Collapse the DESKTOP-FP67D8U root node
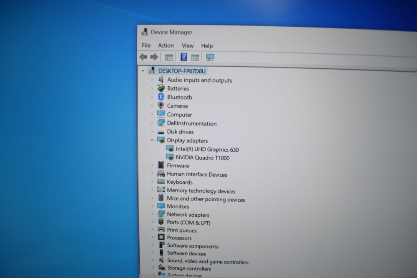The width and height of the screenshot is (417, 278). pyautogui.click(x=143, y=71)
